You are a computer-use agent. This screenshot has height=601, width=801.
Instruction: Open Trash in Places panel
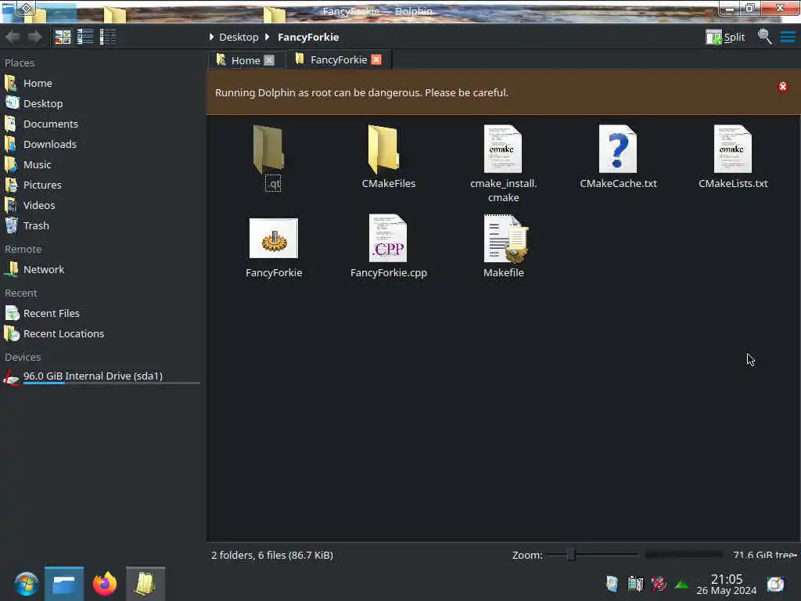point(102,226)
